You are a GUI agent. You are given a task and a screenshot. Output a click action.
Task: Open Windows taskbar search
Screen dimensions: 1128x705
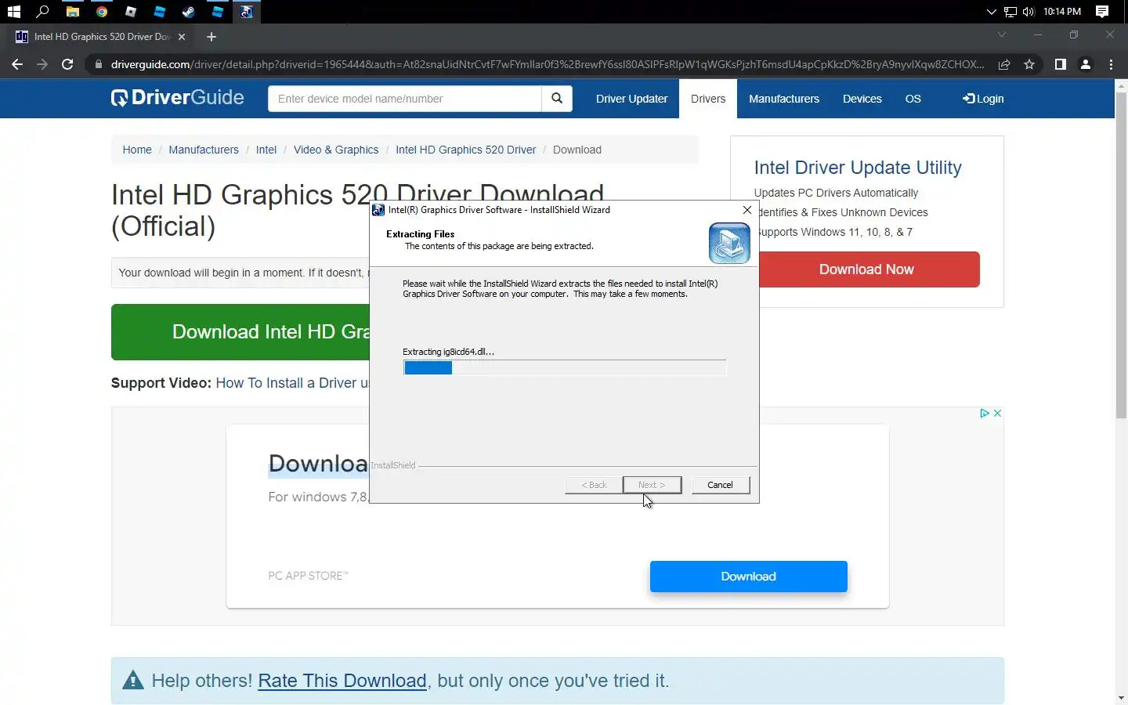[43, 12]
